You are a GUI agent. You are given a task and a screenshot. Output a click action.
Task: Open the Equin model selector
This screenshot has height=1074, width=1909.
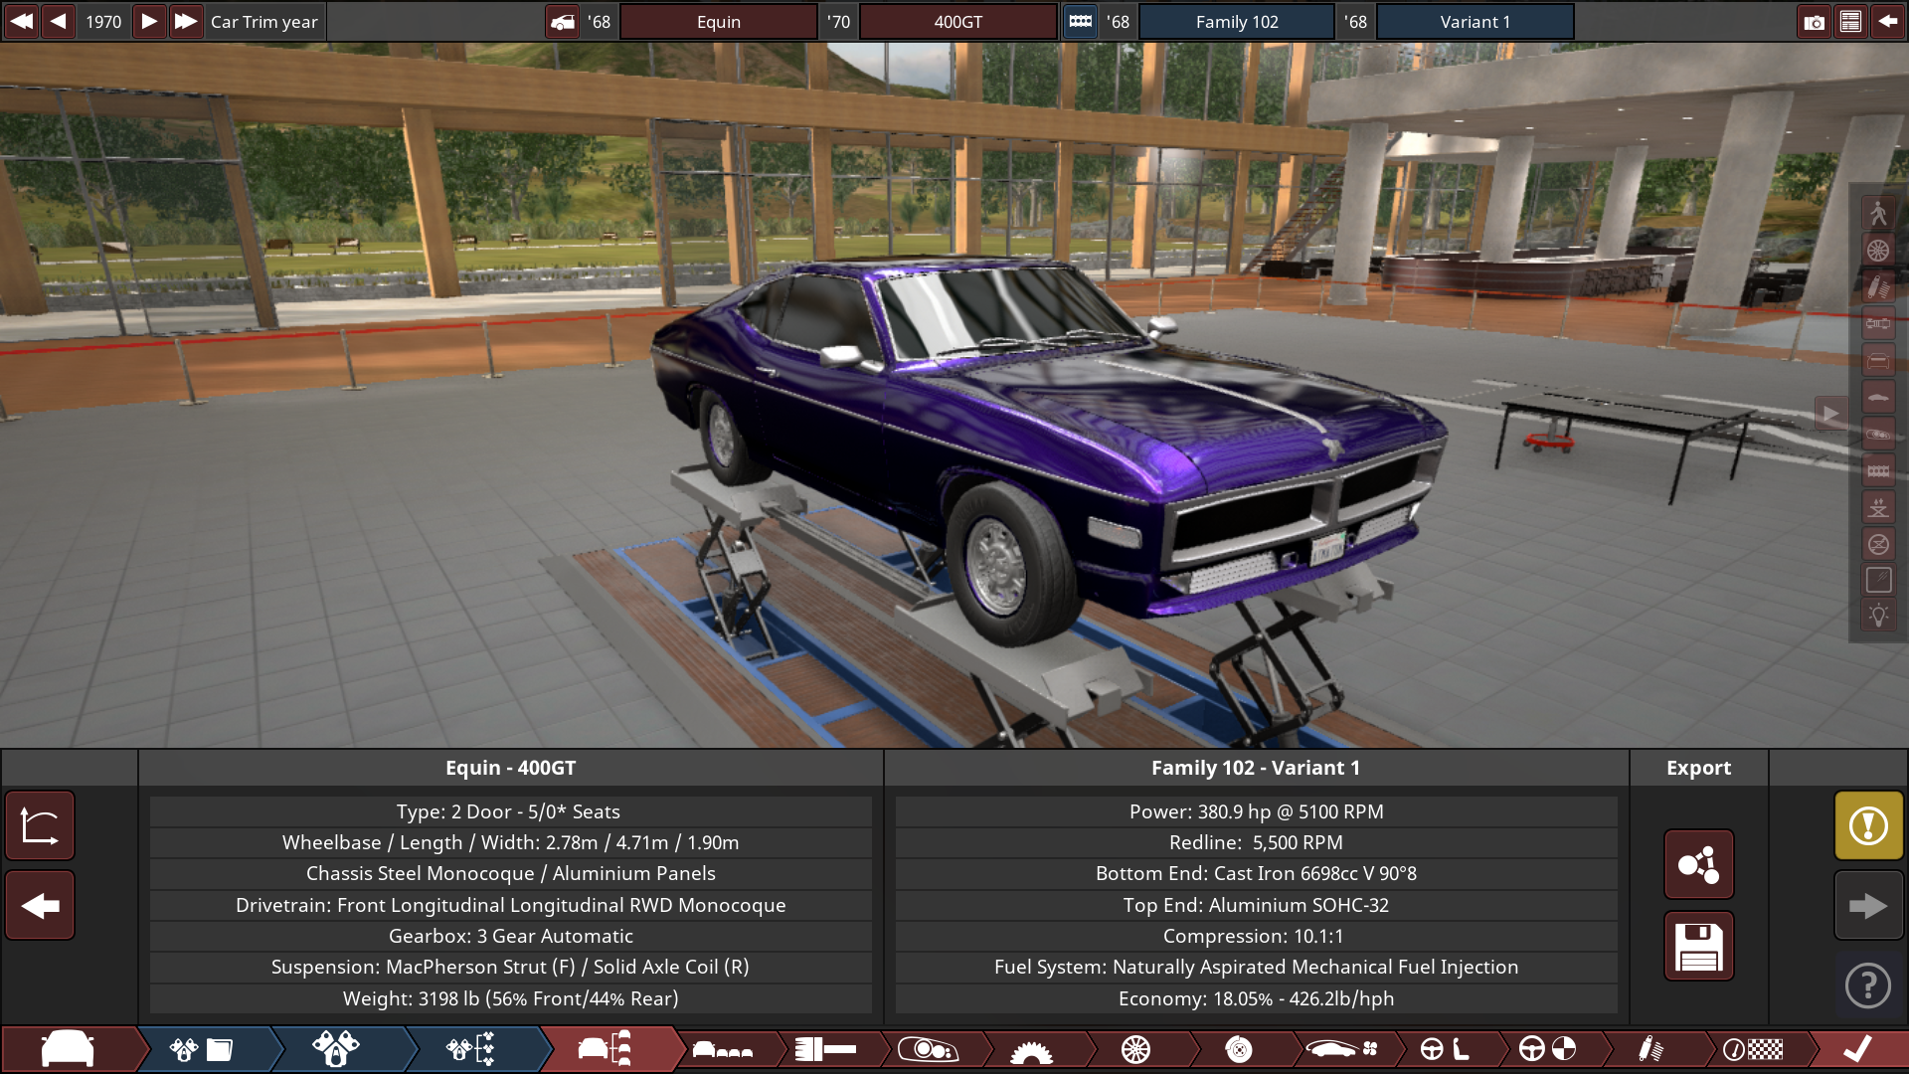point(718,22)
